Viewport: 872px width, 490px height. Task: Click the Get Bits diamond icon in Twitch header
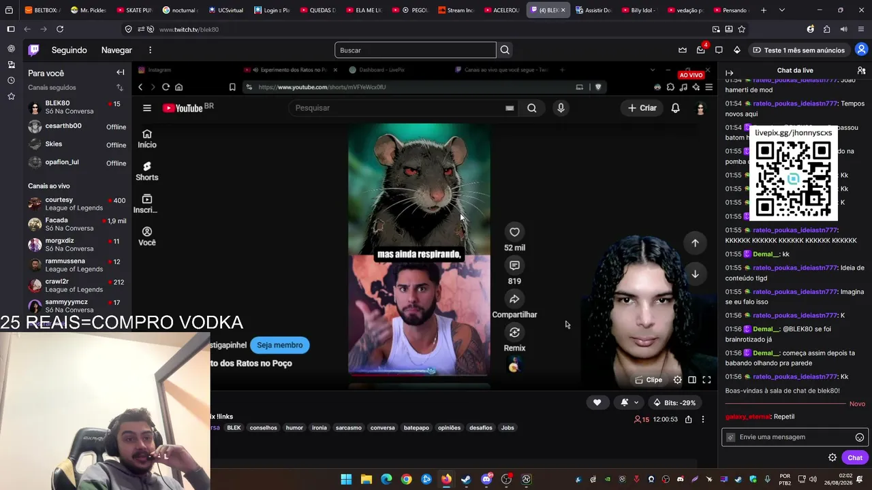736,50
